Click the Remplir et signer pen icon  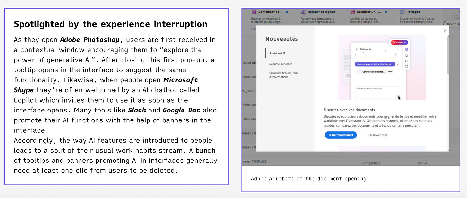tap(303, 12)
